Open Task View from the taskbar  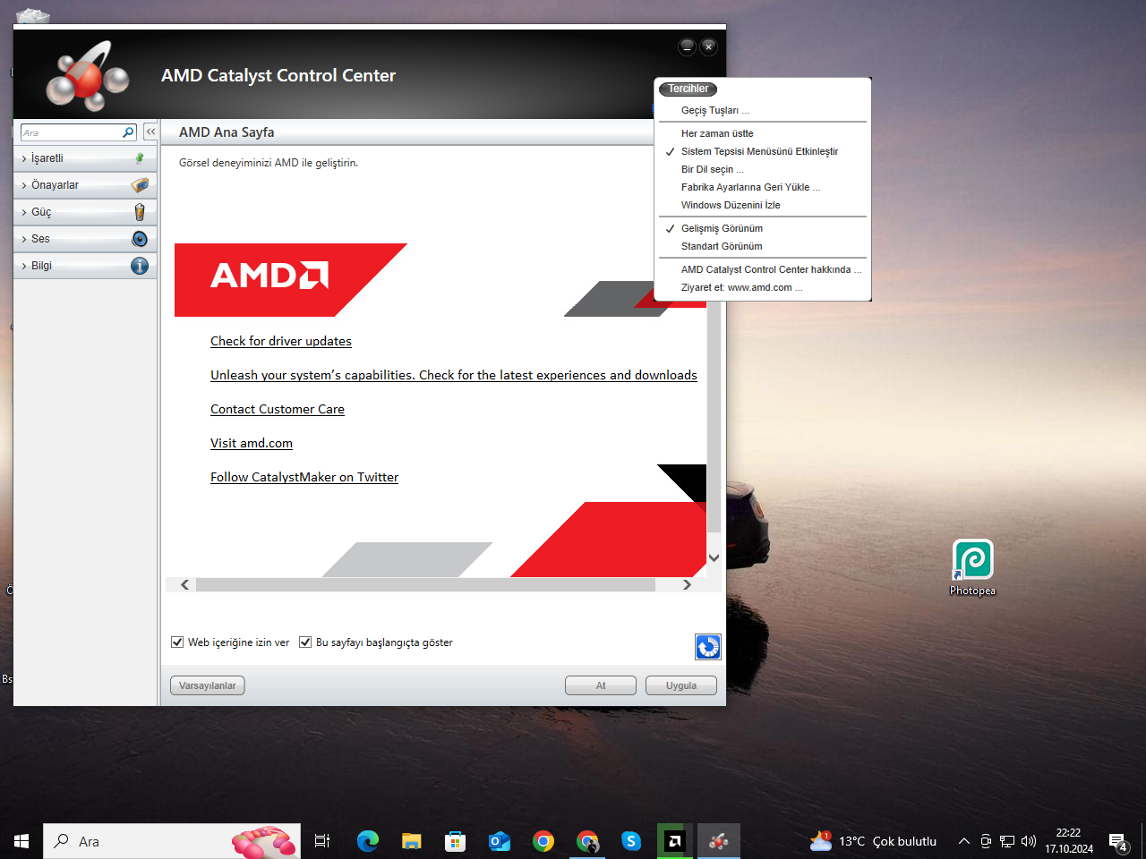[322, 841]
